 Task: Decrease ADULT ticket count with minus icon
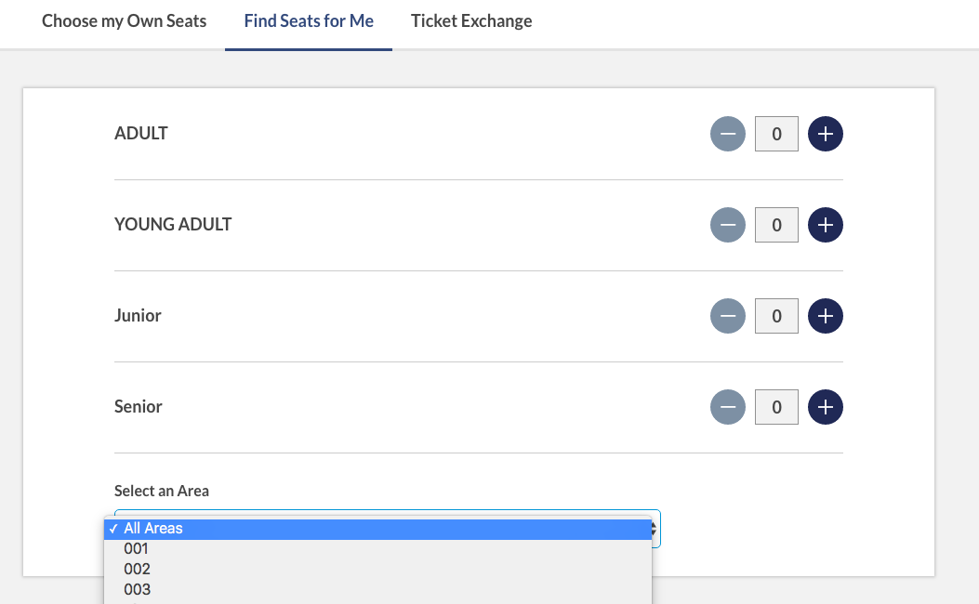[x=728, y=134]
